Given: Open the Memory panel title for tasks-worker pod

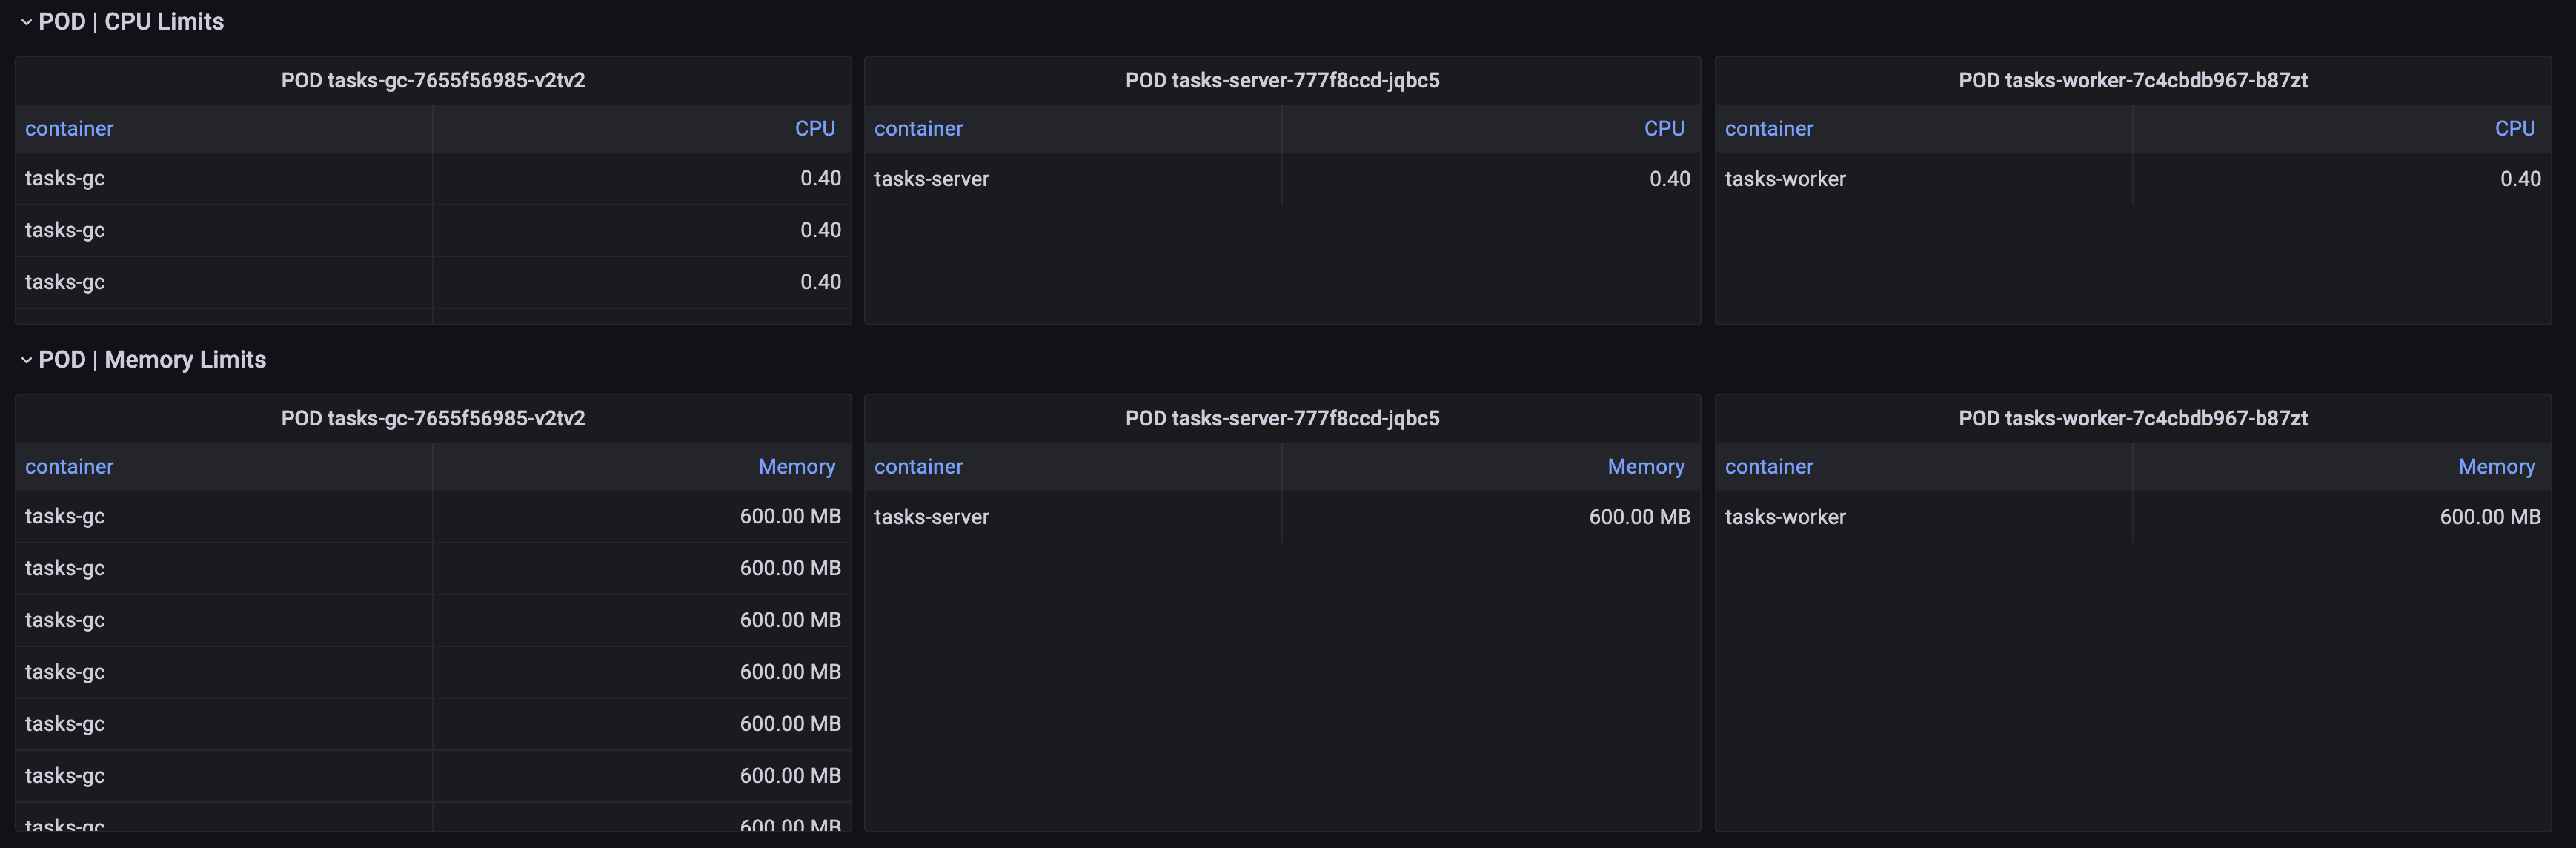Looking at the screenshot, I should [2133, 418].
